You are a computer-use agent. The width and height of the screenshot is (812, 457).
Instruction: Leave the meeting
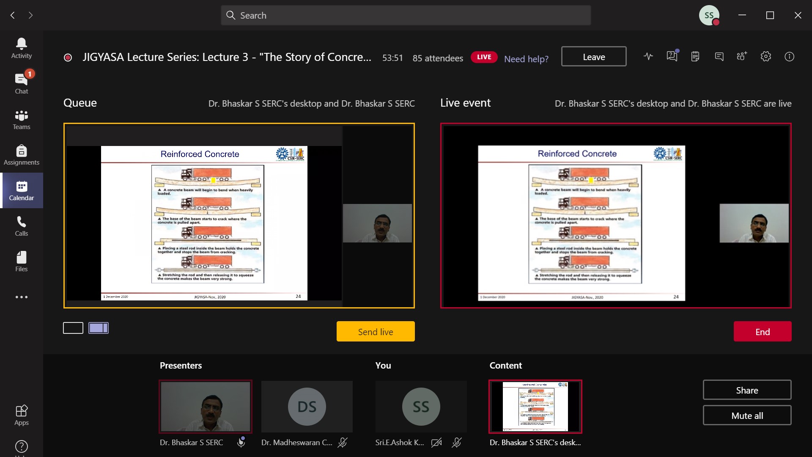(x=594, y=56)
